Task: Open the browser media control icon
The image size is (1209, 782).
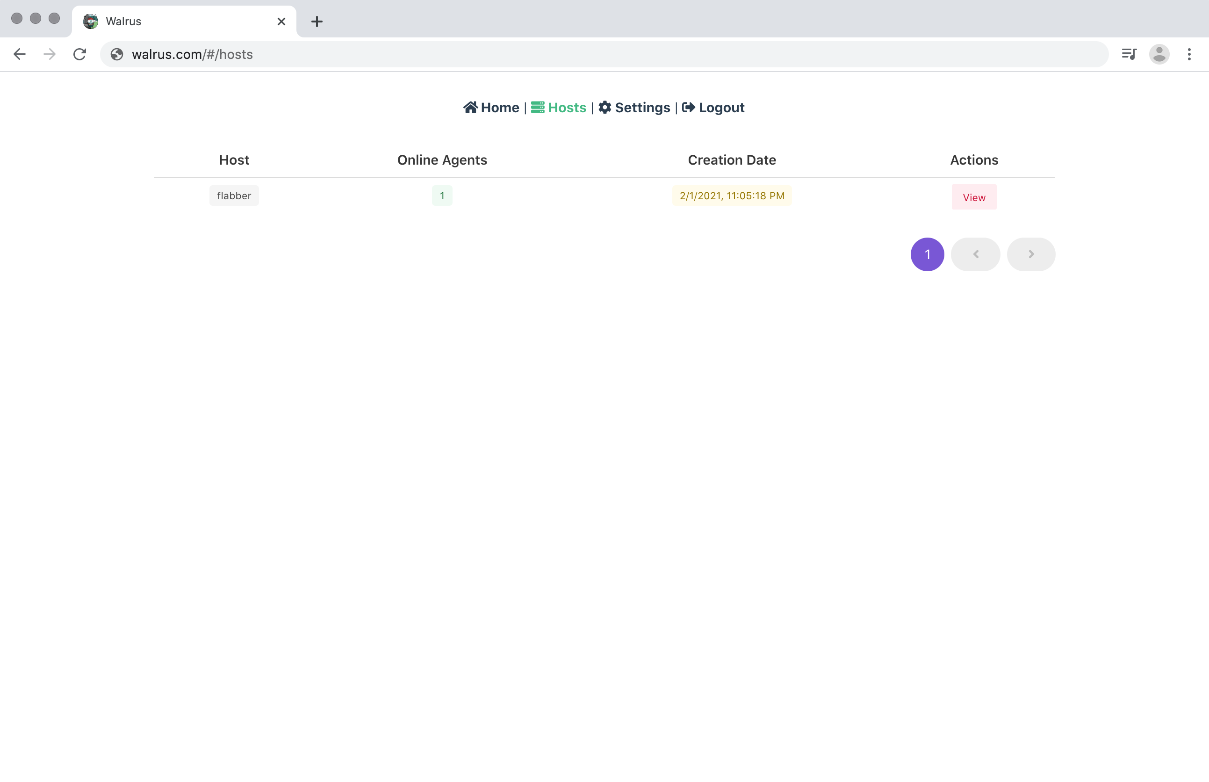Action: click(1129, 54)
